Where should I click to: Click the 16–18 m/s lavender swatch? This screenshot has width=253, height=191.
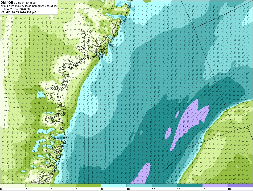click(215, 185)
